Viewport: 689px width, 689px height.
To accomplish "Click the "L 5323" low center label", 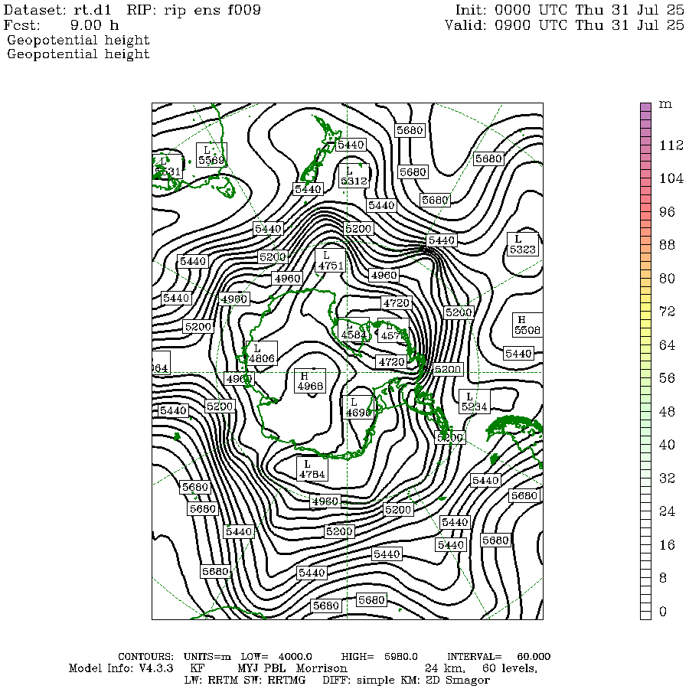I will point(522,244).
